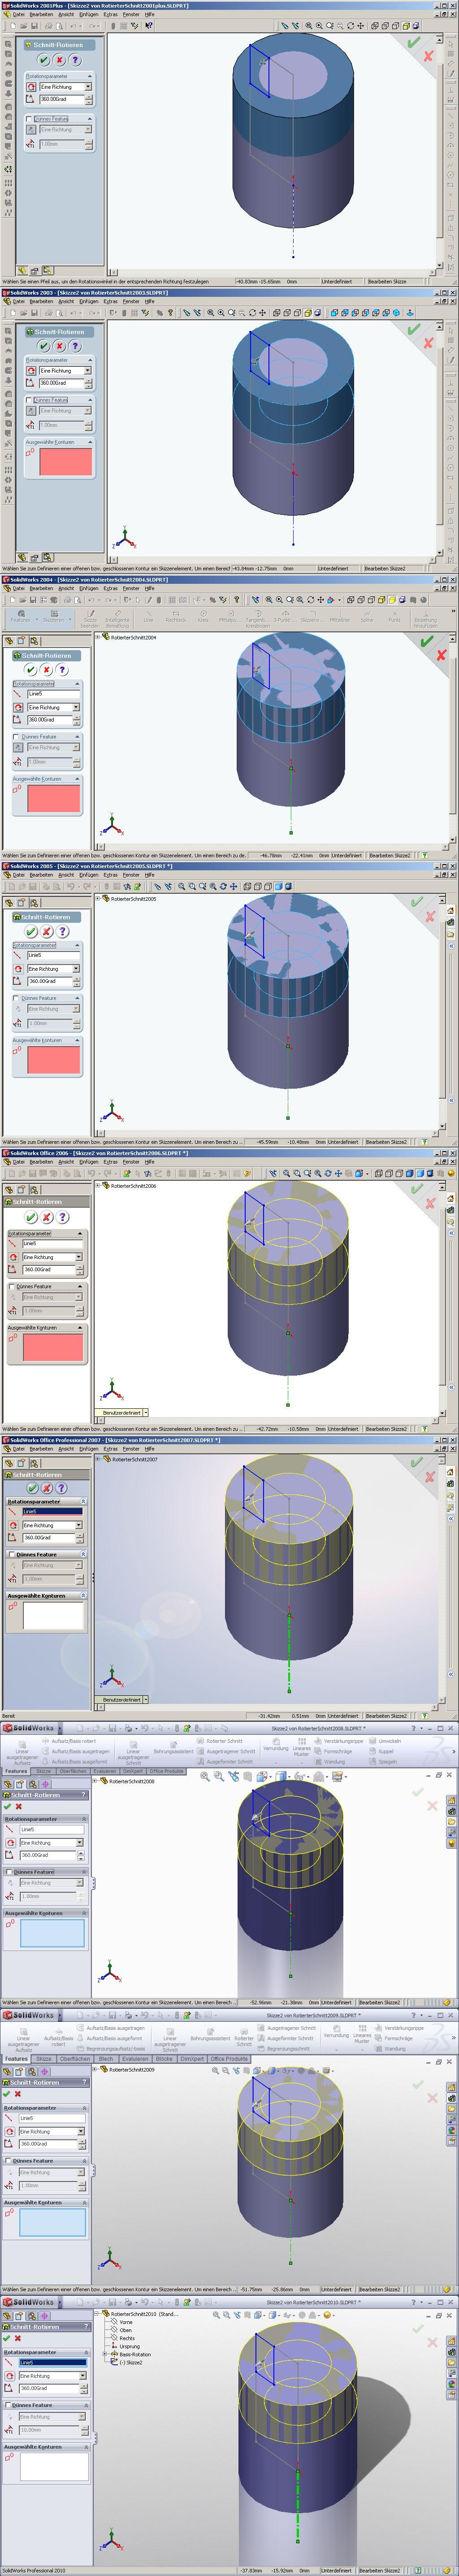Screen dimensions: 459x2576
Task: Cancel rotated cut in SolidWorks 2004 panel
Action: [46, 669]
